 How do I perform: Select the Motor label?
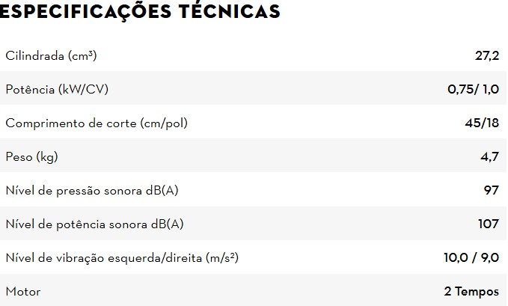click(23, 291)
